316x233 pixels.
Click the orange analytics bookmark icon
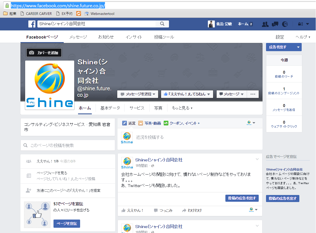(x=79, y=13)
